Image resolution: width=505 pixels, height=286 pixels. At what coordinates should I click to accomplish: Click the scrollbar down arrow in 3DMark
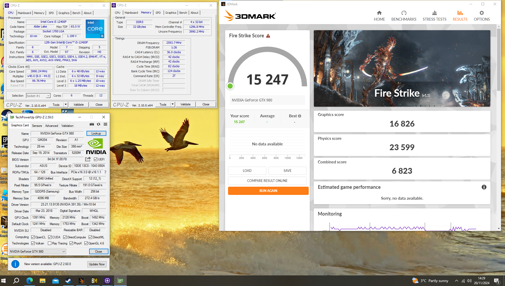tap(499, 229)
